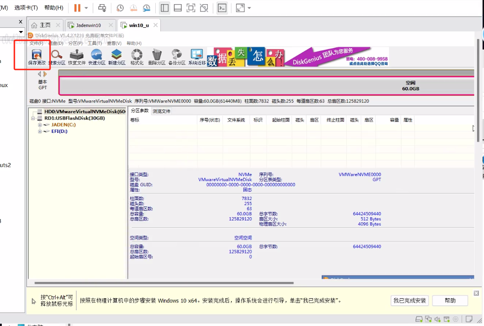
Task: Open the dropdown arrow beside stretch display icon
Action: [249, 8]
